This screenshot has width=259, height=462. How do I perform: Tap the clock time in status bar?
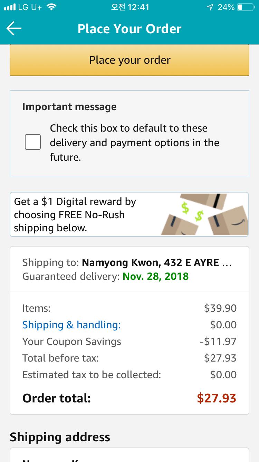click(130, 7)
